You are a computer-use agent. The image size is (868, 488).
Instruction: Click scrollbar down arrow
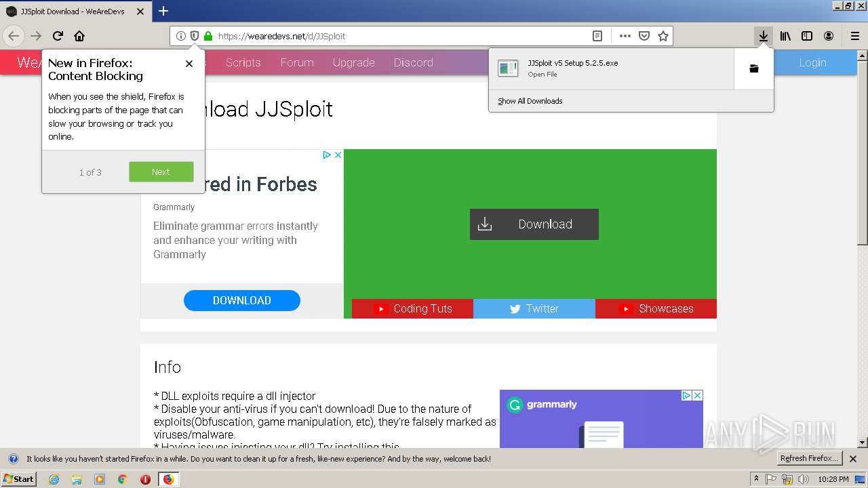click(863, 443)
